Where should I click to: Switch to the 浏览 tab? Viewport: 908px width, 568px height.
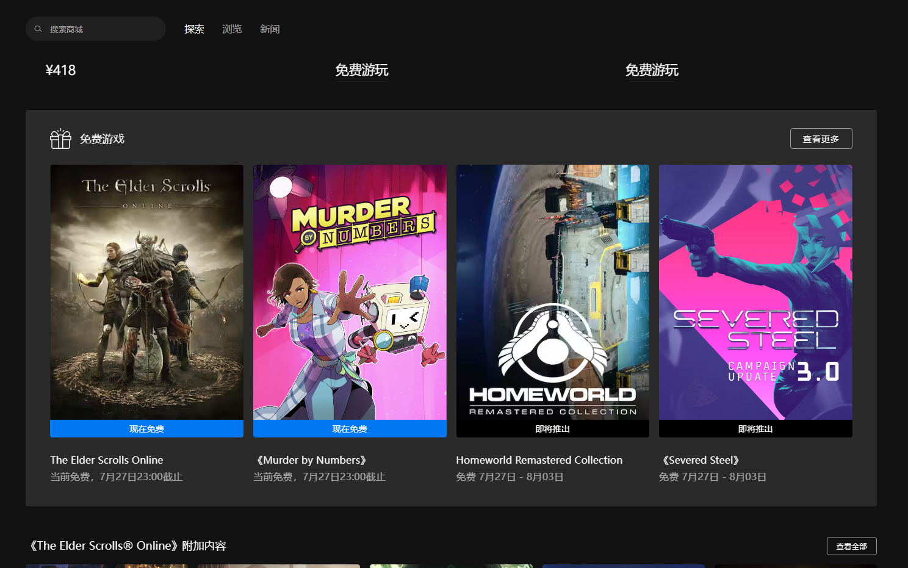click(232, 29)
